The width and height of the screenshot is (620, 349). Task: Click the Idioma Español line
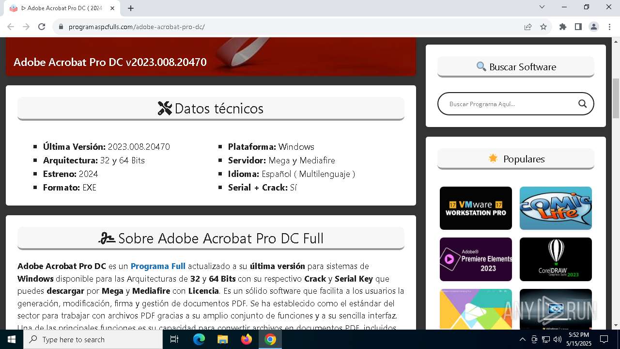(292, 174)
